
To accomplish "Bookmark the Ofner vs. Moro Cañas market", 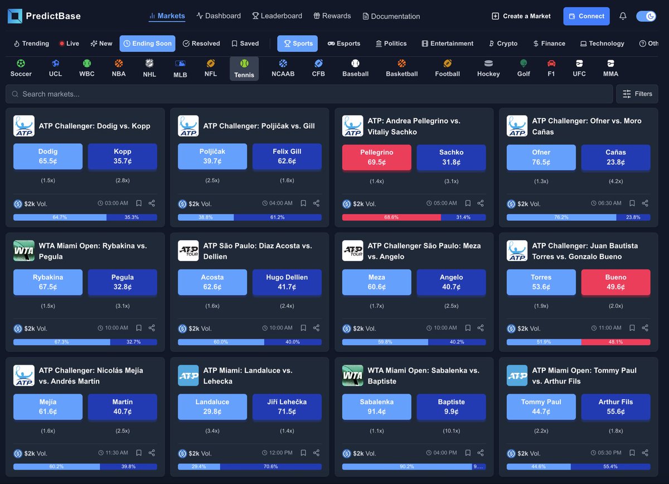I will [632, 204].
